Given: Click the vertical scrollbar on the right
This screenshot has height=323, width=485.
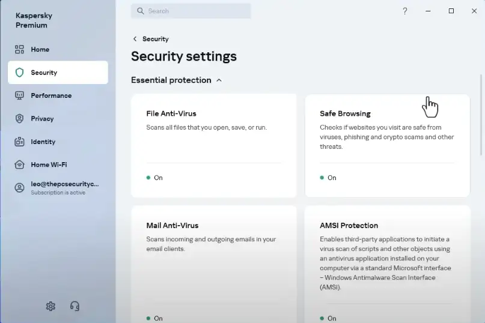Looking at the screenshot, I should [x=481, y=114].
